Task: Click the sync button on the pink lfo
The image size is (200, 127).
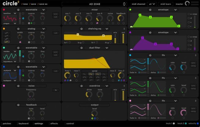Action: point(193,108)
